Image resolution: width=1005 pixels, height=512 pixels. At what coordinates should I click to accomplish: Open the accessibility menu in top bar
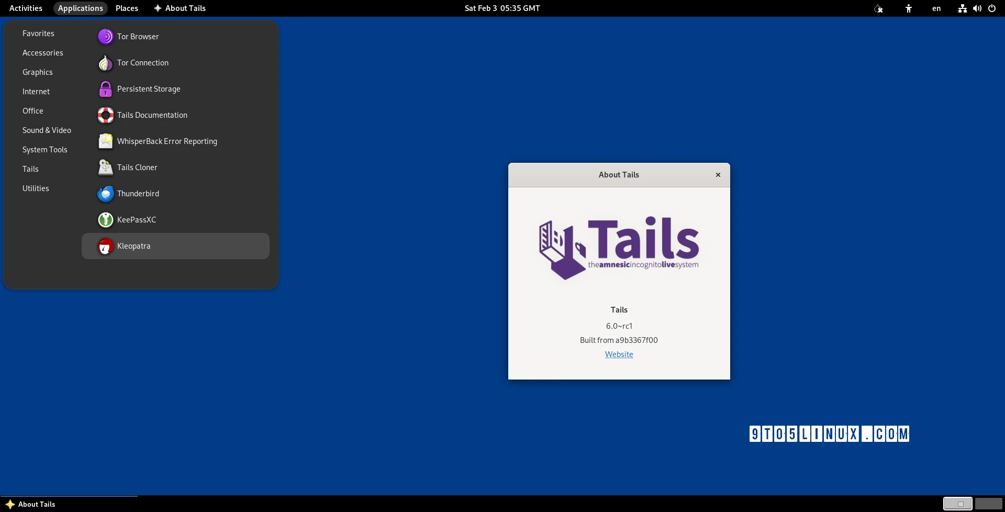(x=909, y=8)
